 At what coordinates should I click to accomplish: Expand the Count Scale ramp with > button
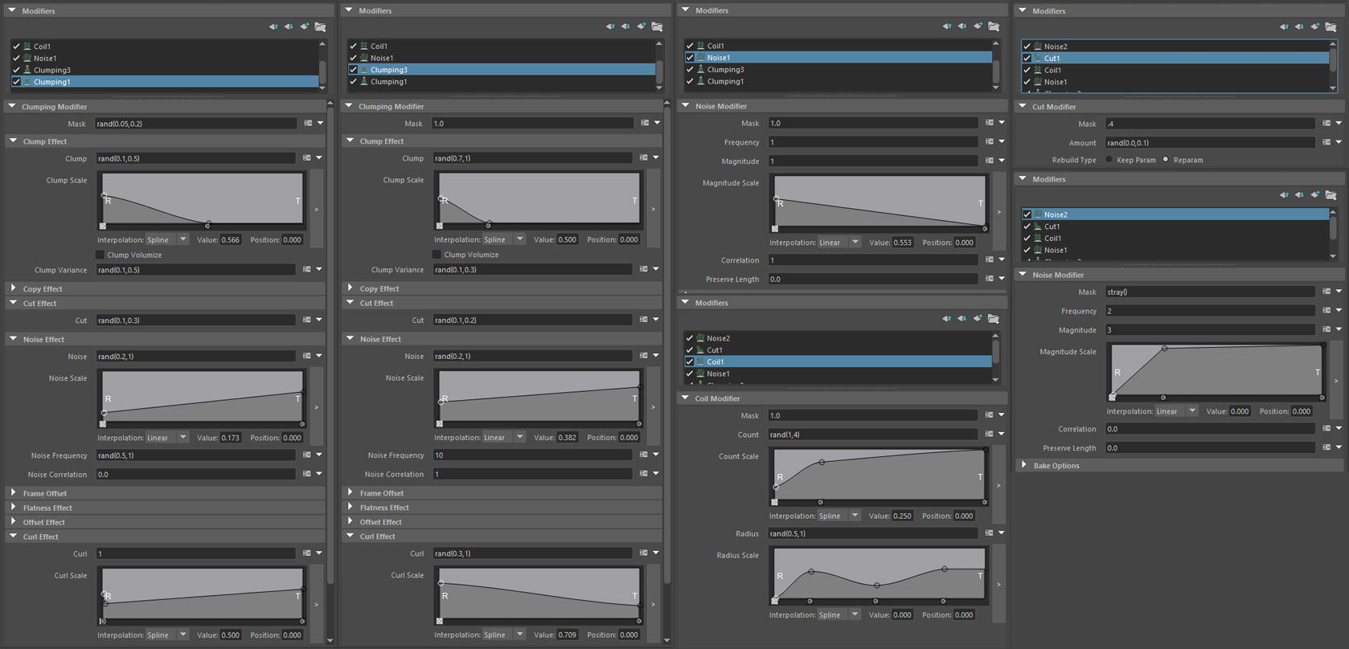pos(998,485)
